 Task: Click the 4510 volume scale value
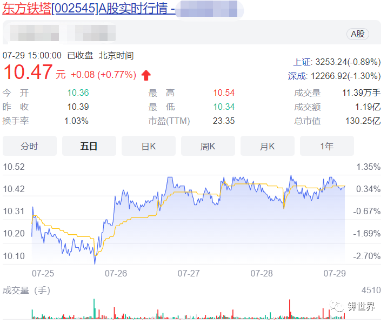(x=371, y=290)
